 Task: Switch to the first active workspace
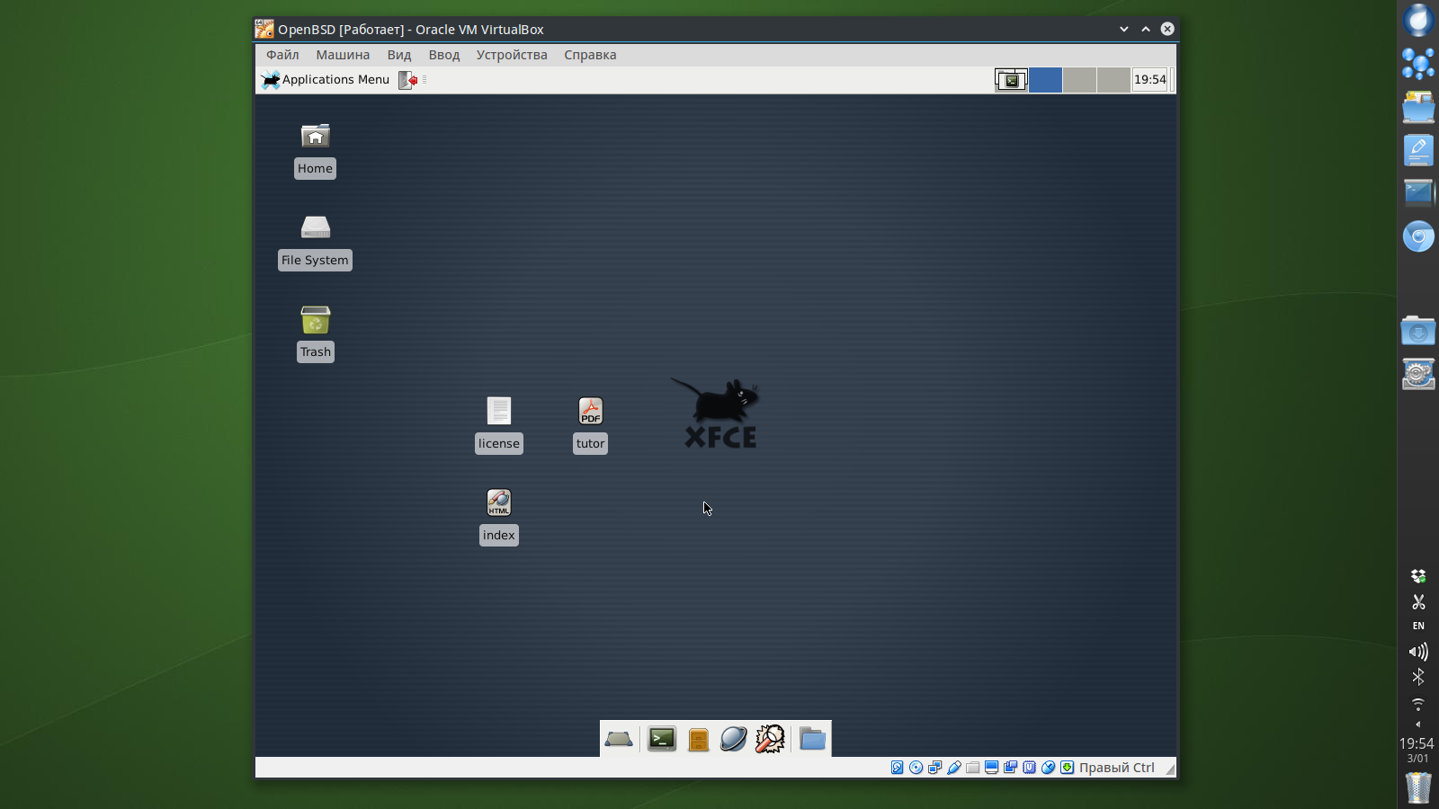[x=1045, y=80]
